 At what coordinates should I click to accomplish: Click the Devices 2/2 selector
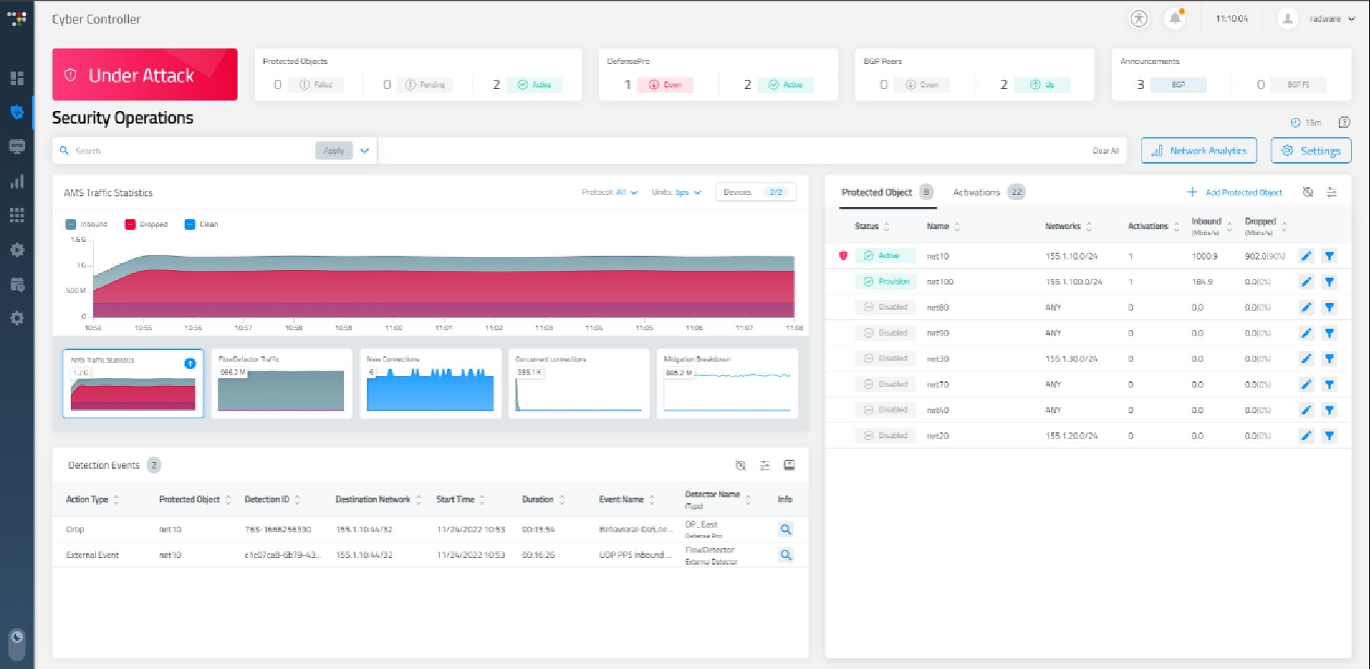(755, 193)
